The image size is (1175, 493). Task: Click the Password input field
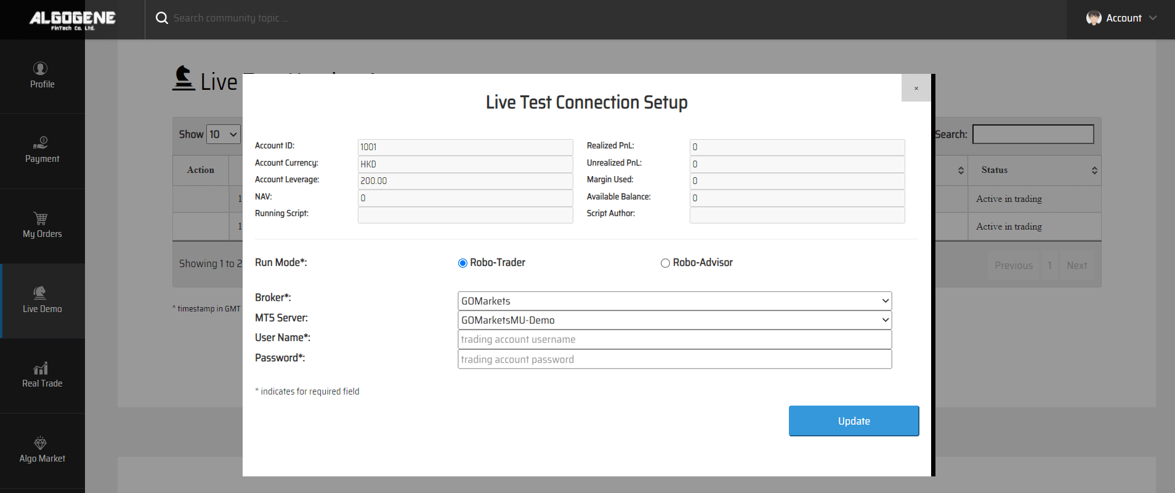(x=675, y=359)
